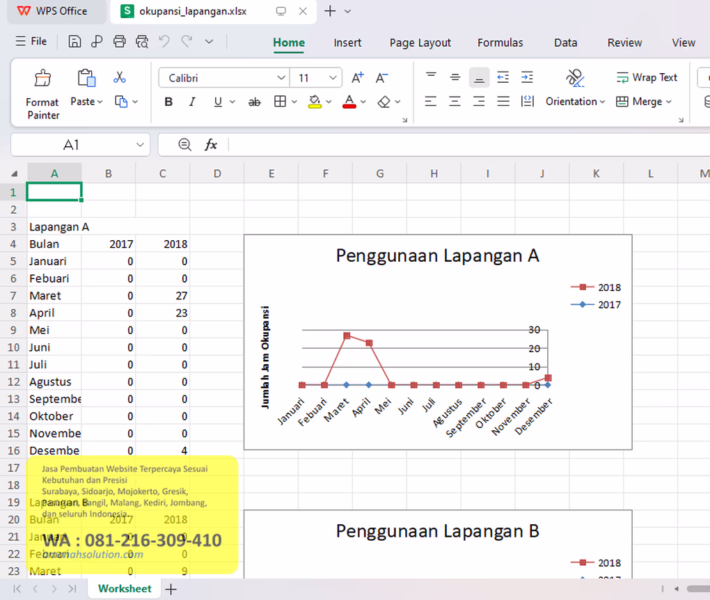Align text to top of cell

[x=431, y=77]
